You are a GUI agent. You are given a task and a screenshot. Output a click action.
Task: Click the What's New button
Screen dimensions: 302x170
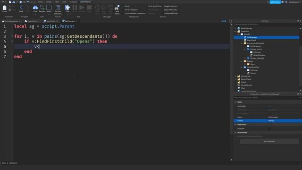[x=275, y=2]
